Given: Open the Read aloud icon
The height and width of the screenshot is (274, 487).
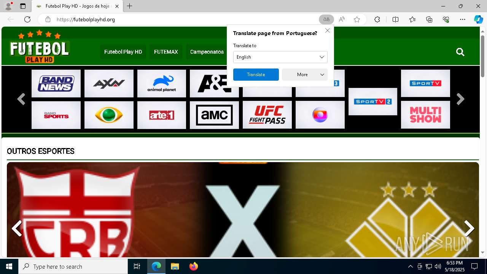Looking at the screenshot, I should (x=342, y=19).
